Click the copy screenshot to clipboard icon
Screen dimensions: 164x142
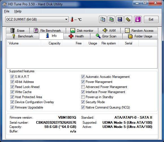point(111,19)
